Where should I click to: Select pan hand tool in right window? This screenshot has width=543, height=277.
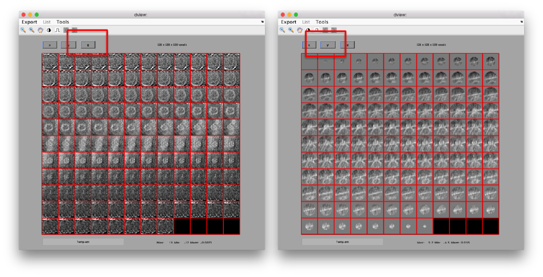[300, 30]
